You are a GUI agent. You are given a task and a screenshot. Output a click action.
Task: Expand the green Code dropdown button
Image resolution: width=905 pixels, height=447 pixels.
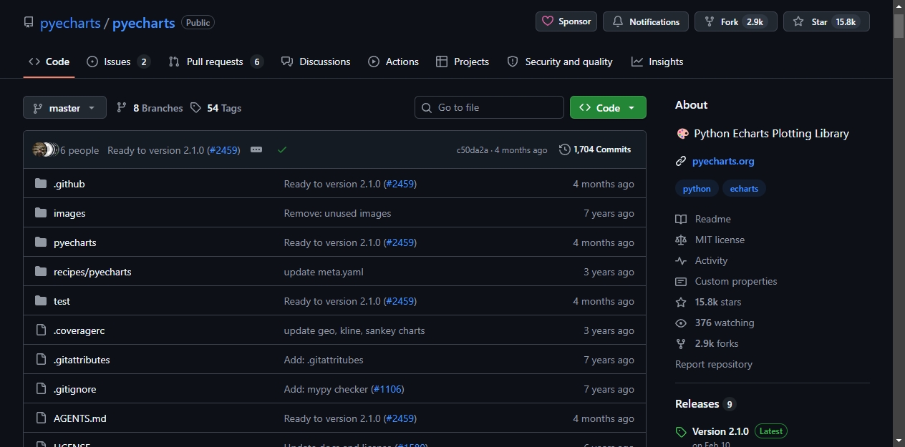[608, 107]
